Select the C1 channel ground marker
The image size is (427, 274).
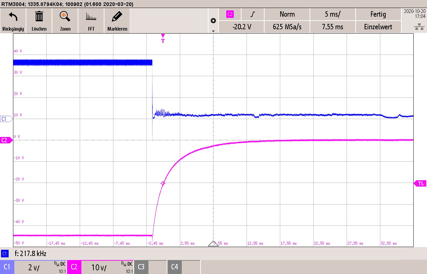(x=6, y=119)
